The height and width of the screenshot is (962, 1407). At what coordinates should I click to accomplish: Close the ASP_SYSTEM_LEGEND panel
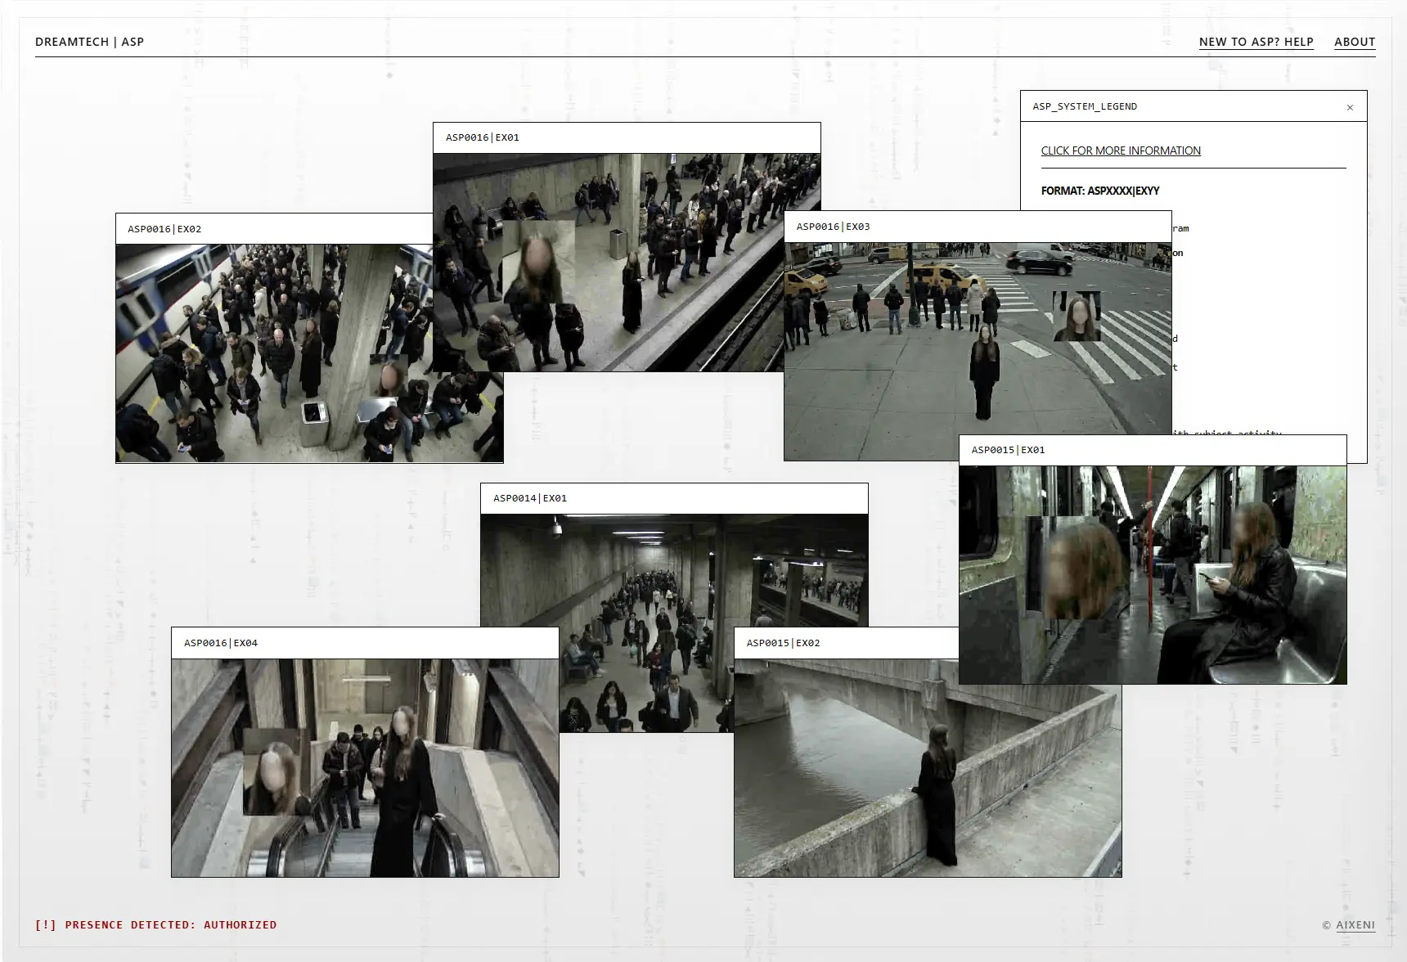point(1350,107)
